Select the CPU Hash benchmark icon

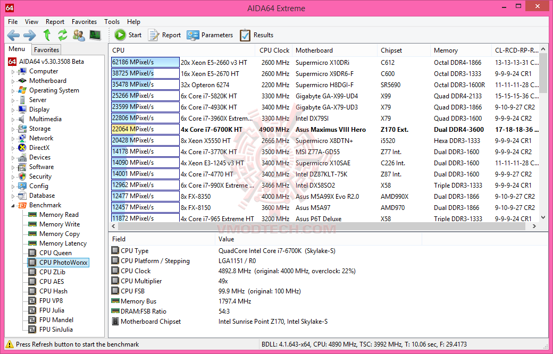point(32,291)
